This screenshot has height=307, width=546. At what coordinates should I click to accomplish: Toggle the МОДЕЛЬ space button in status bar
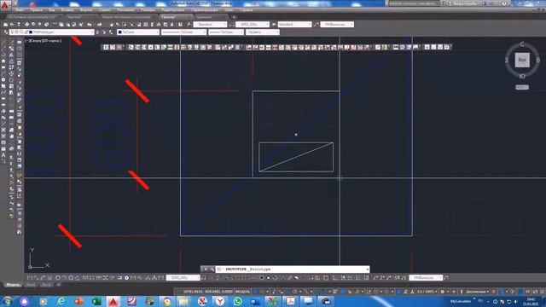(x=243, y=292)
